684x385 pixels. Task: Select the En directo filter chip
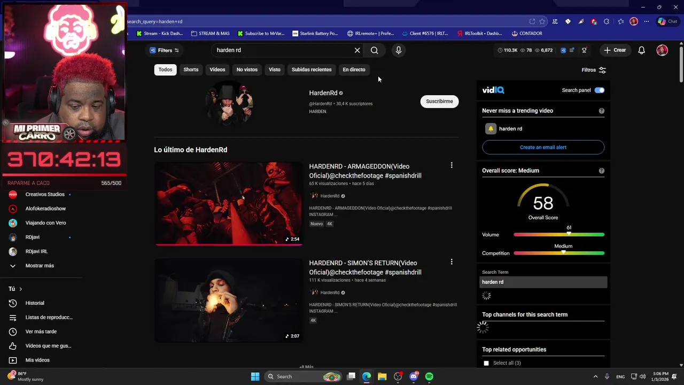click(x=354, y=70)
